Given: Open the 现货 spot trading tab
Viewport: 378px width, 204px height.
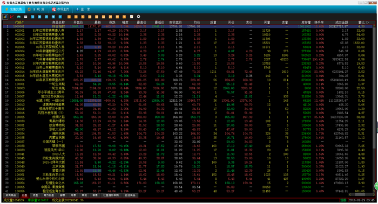Looking at the screenshot, I should pos(36,9).
